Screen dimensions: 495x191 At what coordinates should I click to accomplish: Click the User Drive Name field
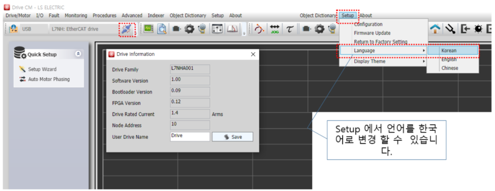190,136
